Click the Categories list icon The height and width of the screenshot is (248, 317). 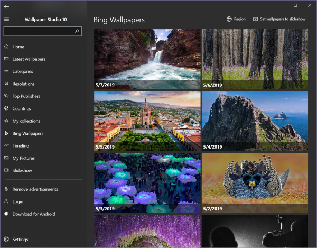(6, 71)
